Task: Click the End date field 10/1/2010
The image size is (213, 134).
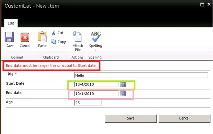Action: pos(97,93)
